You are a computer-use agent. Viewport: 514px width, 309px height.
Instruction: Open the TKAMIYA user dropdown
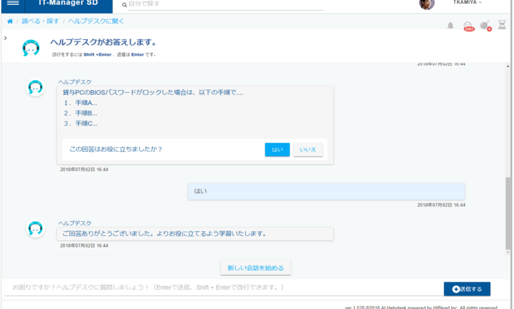[468, 2]
